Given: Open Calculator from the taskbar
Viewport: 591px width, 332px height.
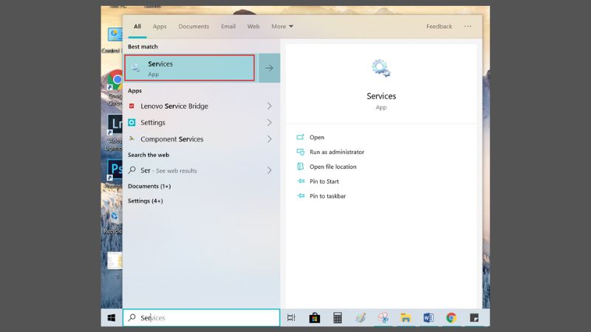Looking at the screenshot, I should pyautogui.click(x=337, y=318).
